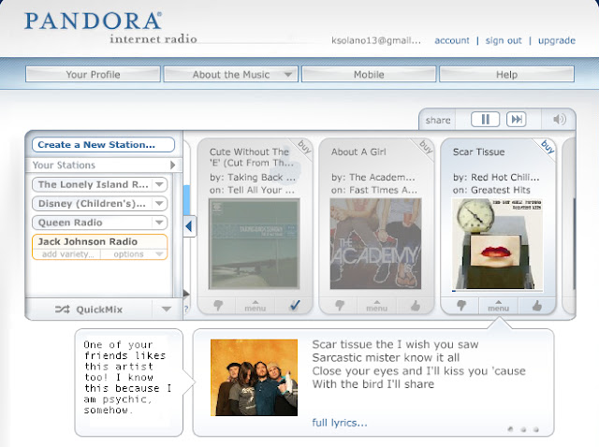Collapse the station list with the blue arrow

click(x=189, y=226)
